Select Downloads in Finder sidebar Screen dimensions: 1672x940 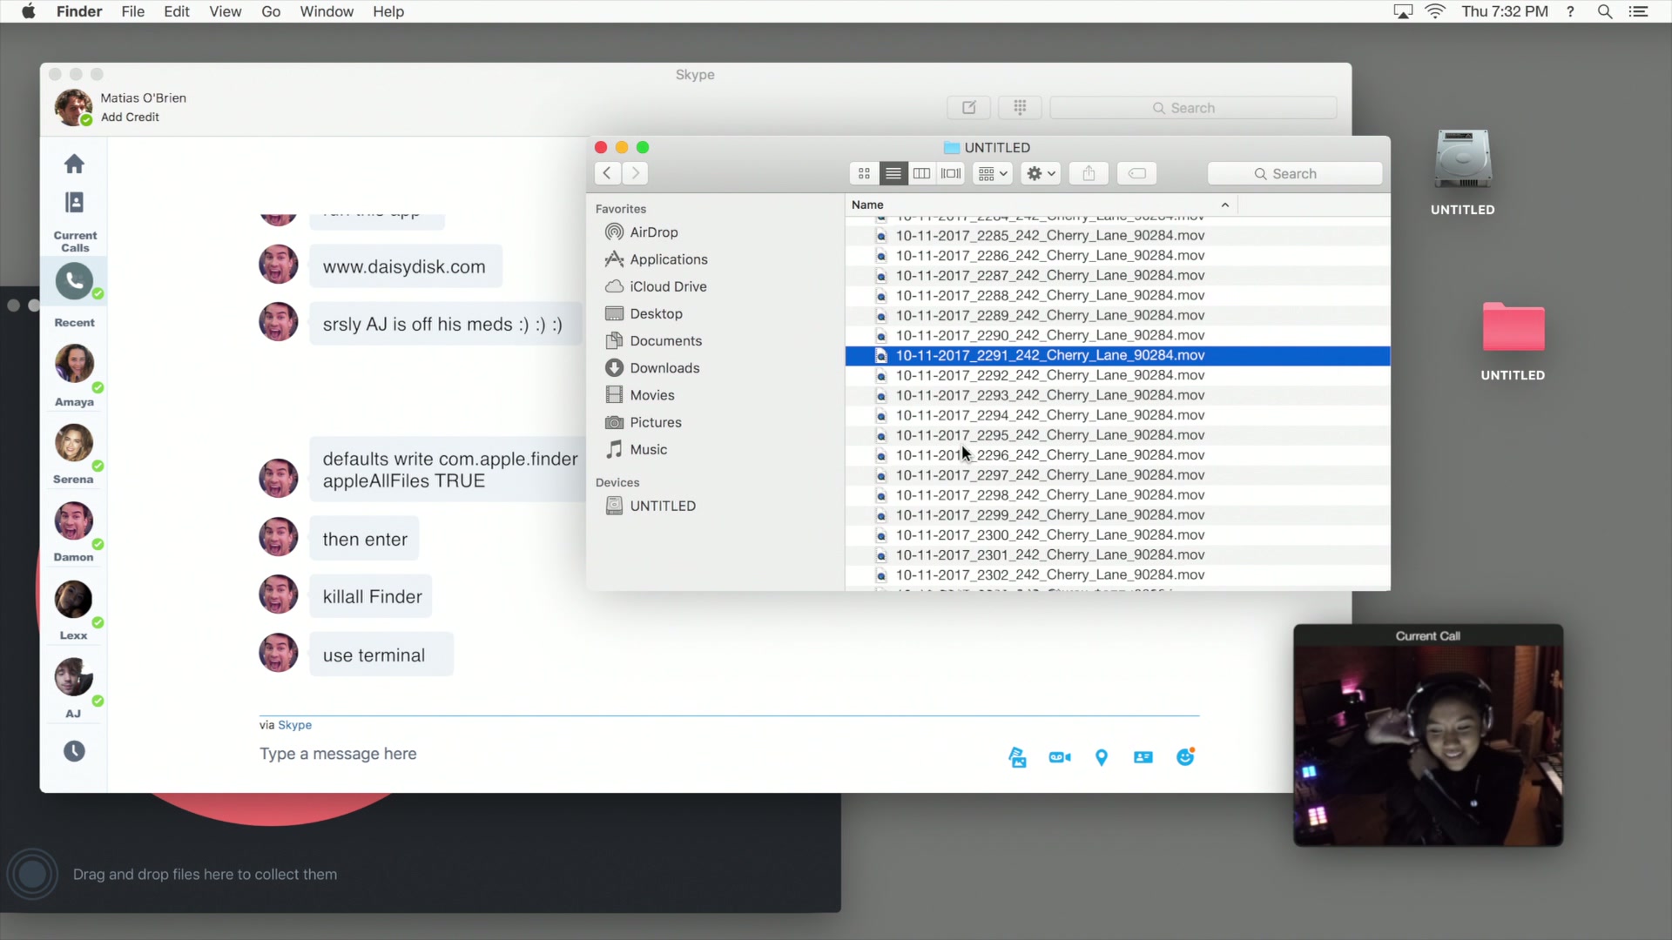[664, 367]
